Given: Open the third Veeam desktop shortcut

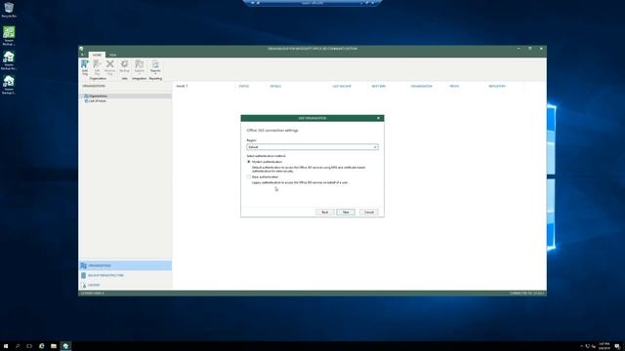Looking at the screenshot, I should pyautogui.click(x=9, y=60).
